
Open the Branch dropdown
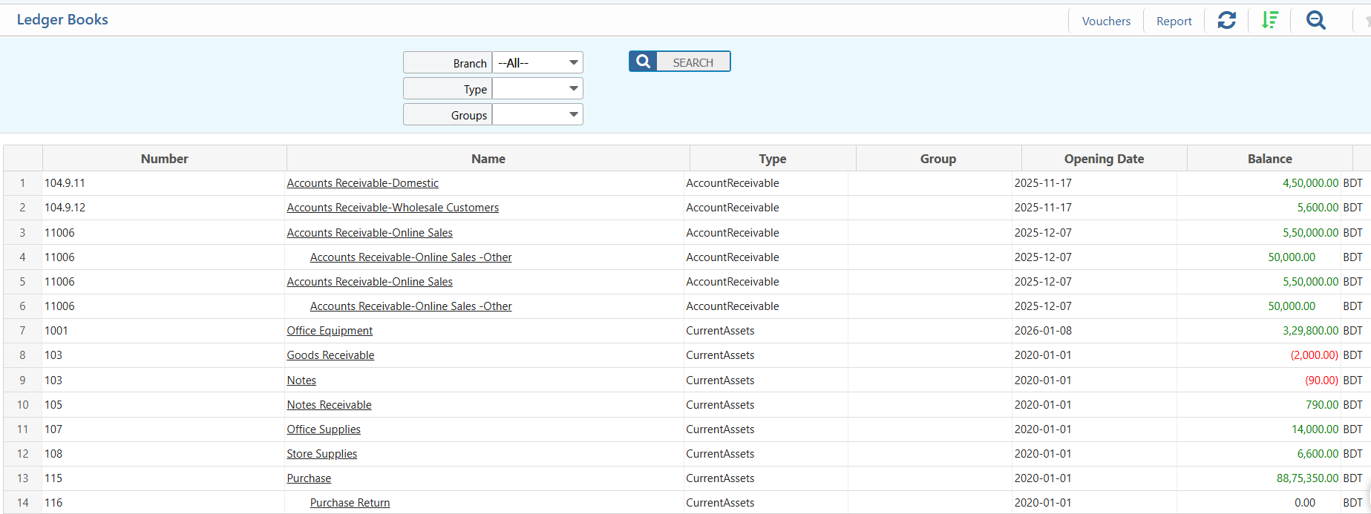pos(537,63)
